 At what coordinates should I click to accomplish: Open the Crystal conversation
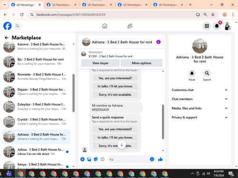pyautogui.click(x=36, y=122)
